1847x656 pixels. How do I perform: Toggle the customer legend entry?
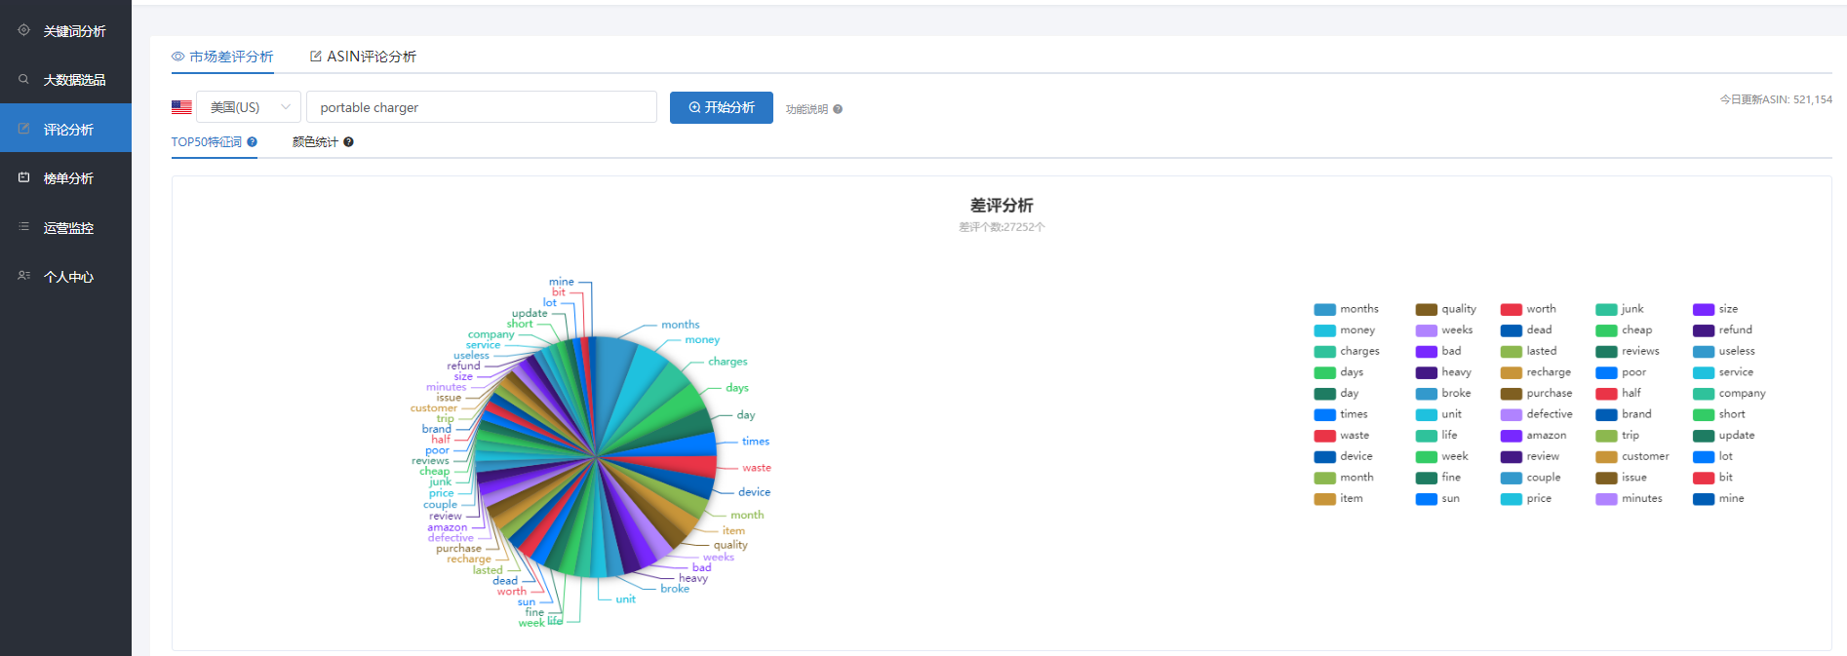point(1632,456)
